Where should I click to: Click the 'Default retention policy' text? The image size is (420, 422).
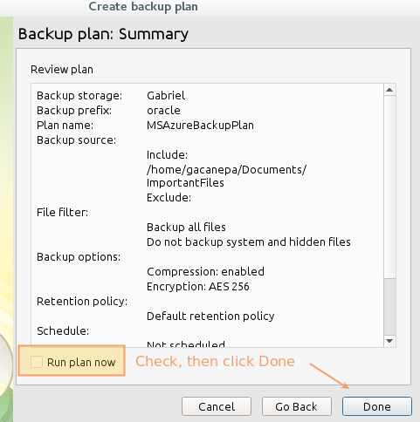[210, 316]
